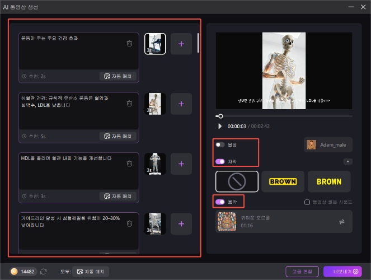This screenshot has width=371, height=280.
Task: Select the plain yellow BROWN subtitle style
Action: point(329,181)
